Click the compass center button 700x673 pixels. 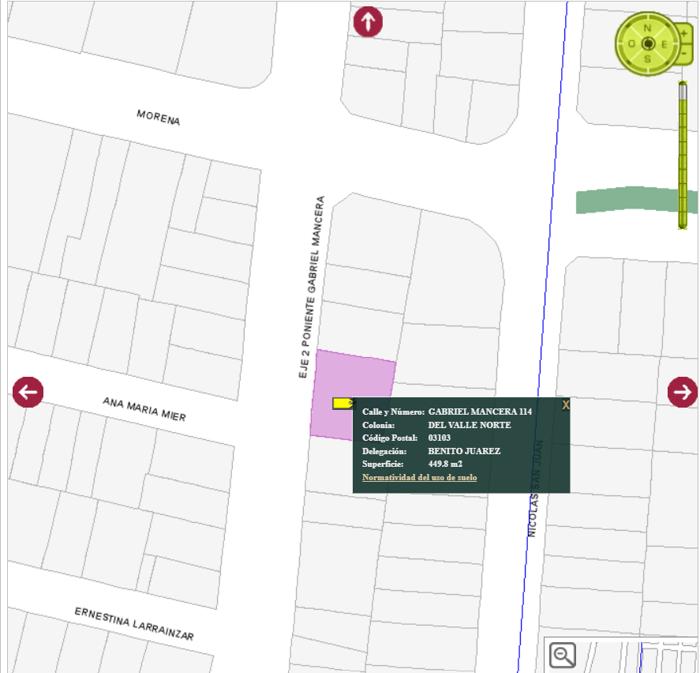(x=648, y=44)
